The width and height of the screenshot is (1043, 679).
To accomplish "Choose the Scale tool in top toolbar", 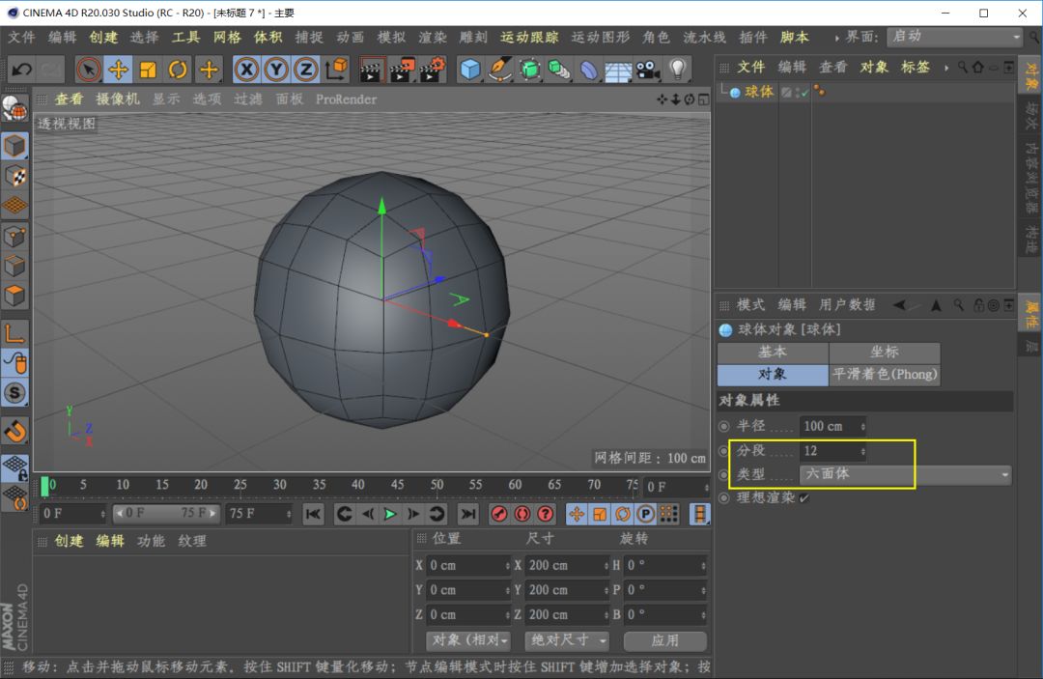I will 149,70.
